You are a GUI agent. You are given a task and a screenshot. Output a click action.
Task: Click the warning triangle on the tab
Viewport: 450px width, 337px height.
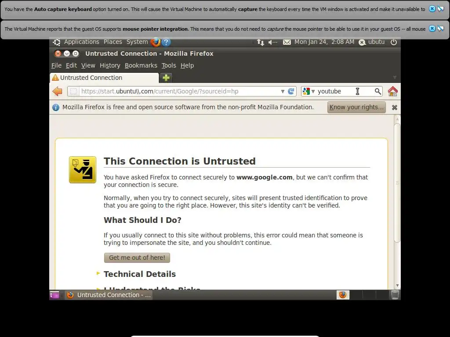click(x=55, y=78)
